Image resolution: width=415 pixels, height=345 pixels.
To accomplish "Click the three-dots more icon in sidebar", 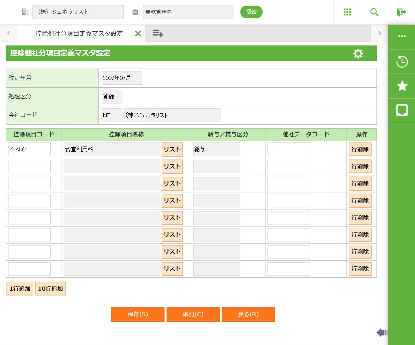I will (402, 36).
